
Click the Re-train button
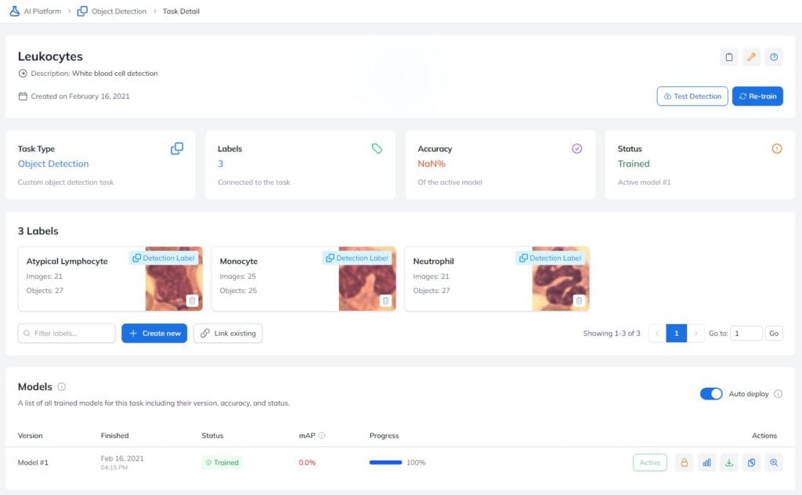757,96
